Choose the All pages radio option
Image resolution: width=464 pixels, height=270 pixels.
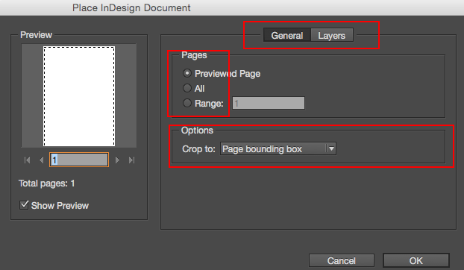187,88
